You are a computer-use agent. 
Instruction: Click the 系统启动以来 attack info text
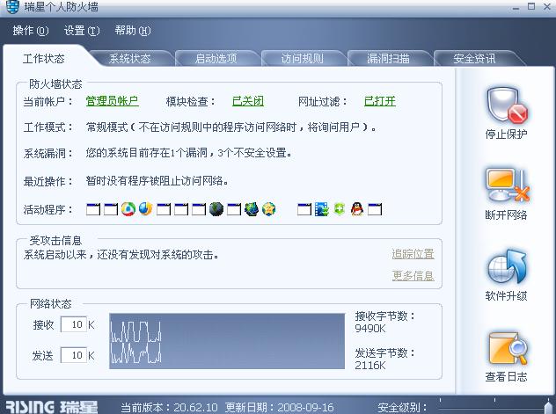[121, 254]
